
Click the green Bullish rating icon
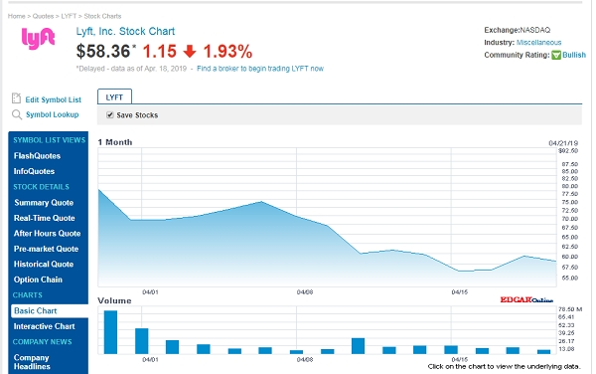click(x=556, y=55)
